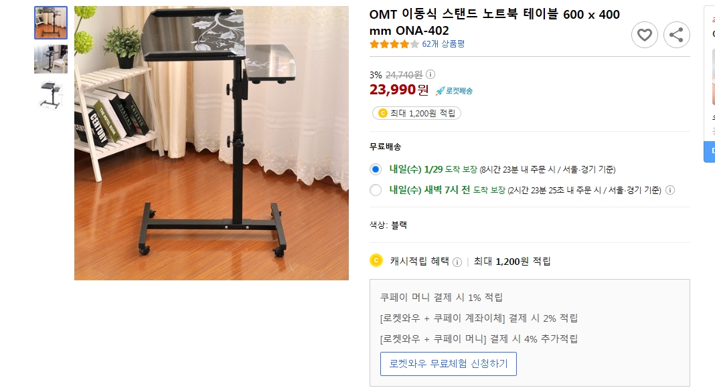Select 내일(수) 1/29 arrival delivery option
Screen dimensions: 715x388
pos(376,169)
